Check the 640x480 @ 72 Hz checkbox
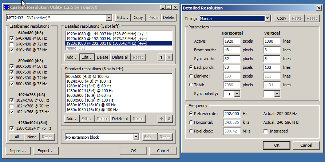 [x=11, y=44]
